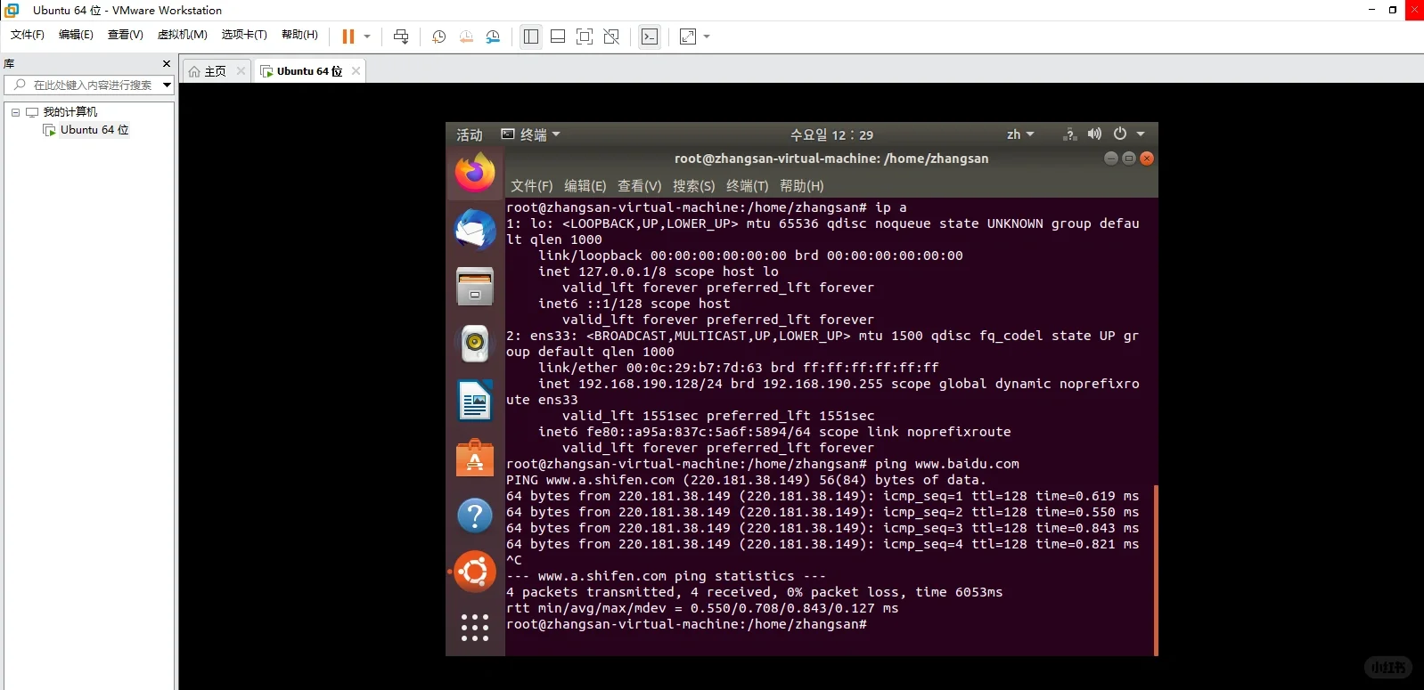Screen dimensions: 1424x690
Task: Minimize the terminal window
Action: point(1110,158)
